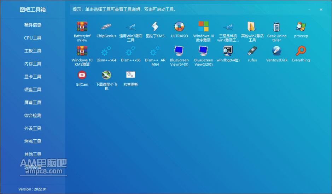Viewport: 332px width, 194px height.
Task: Select the Everything search tool
Action: (301, 51)
